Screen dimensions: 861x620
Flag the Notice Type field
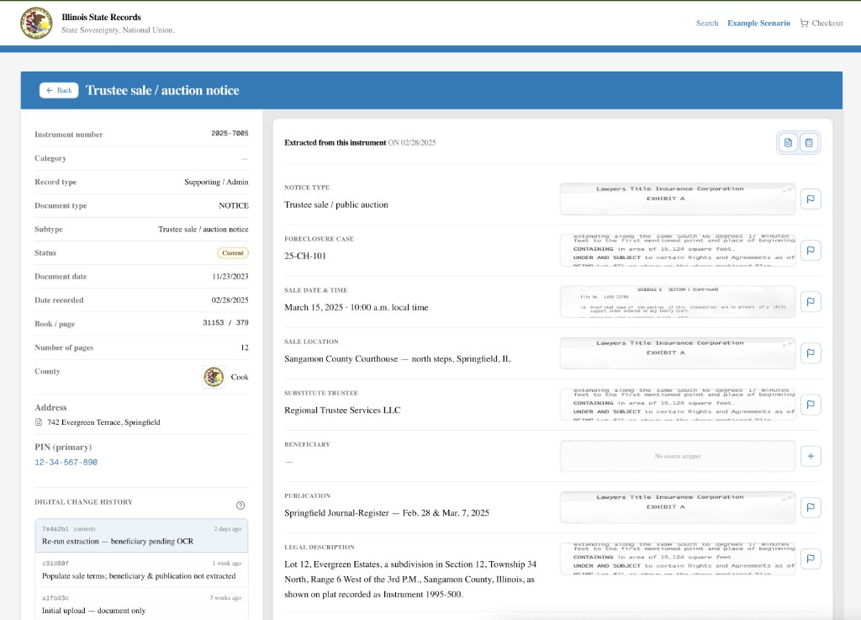pos(811,199)
